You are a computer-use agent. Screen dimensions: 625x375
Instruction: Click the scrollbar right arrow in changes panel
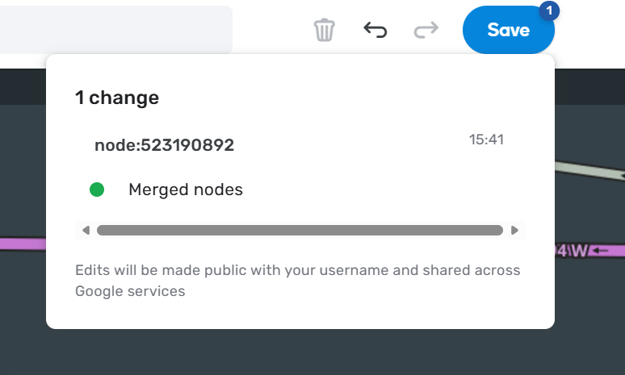pyautogui.click(x=515, y=231)
